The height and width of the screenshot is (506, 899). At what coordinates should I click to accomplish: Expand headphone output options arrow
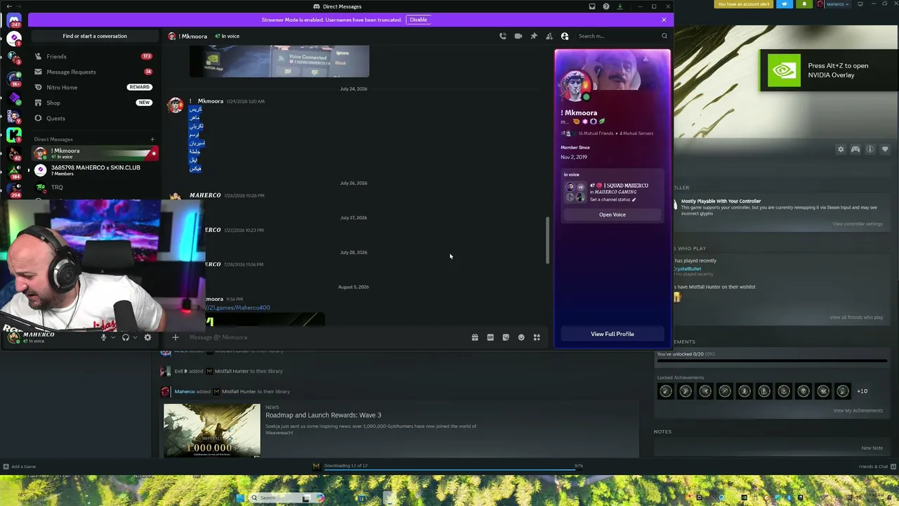pos(135,337)
